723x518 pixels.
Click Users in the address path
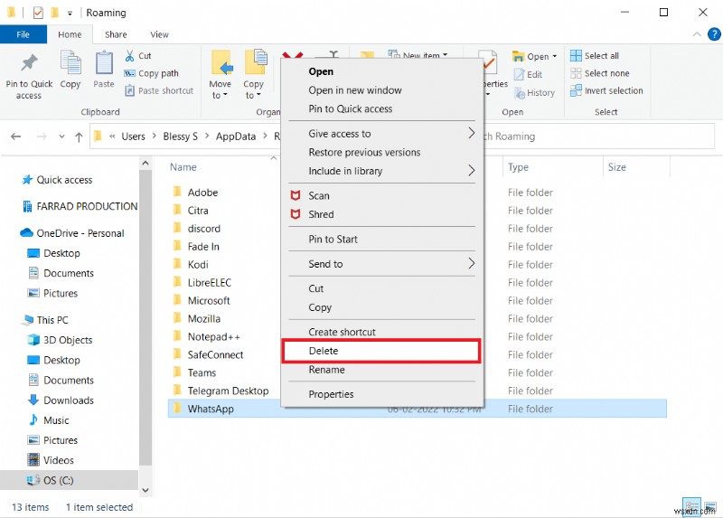coord(133,137)
